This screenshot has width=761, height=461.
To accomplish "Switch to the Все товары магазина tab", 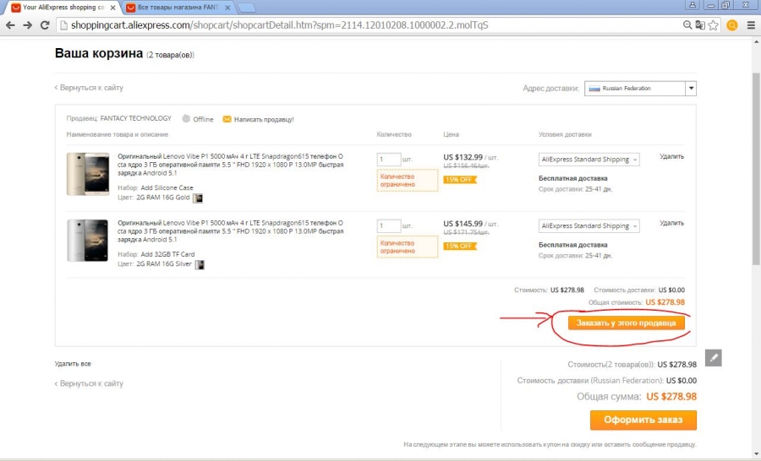I will (178, 8).
